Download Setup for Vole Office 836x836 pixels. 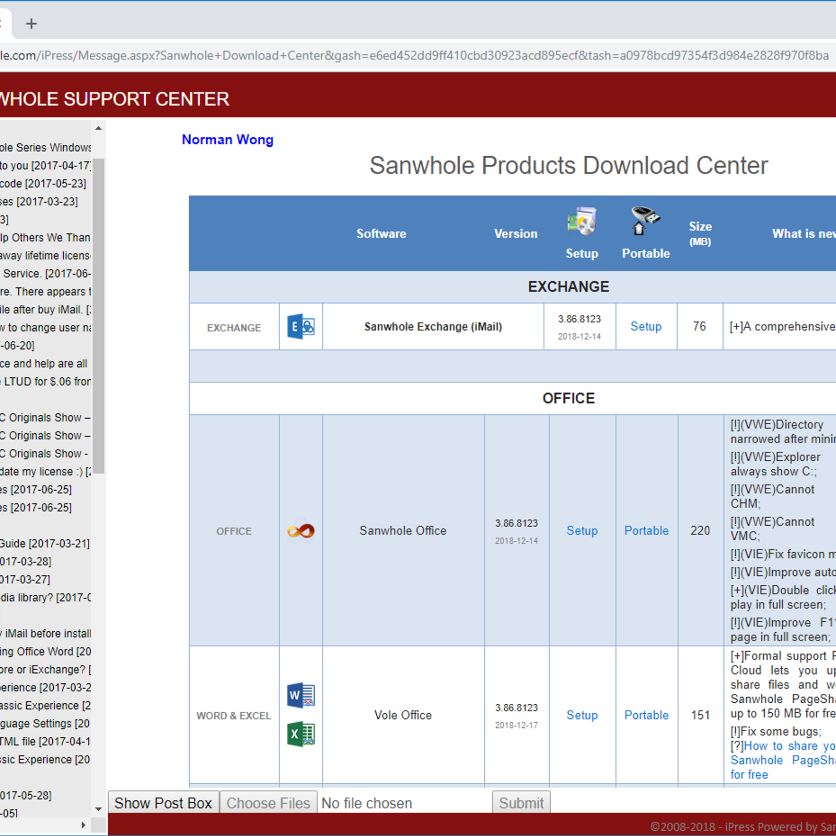click(x=582, y=715)
